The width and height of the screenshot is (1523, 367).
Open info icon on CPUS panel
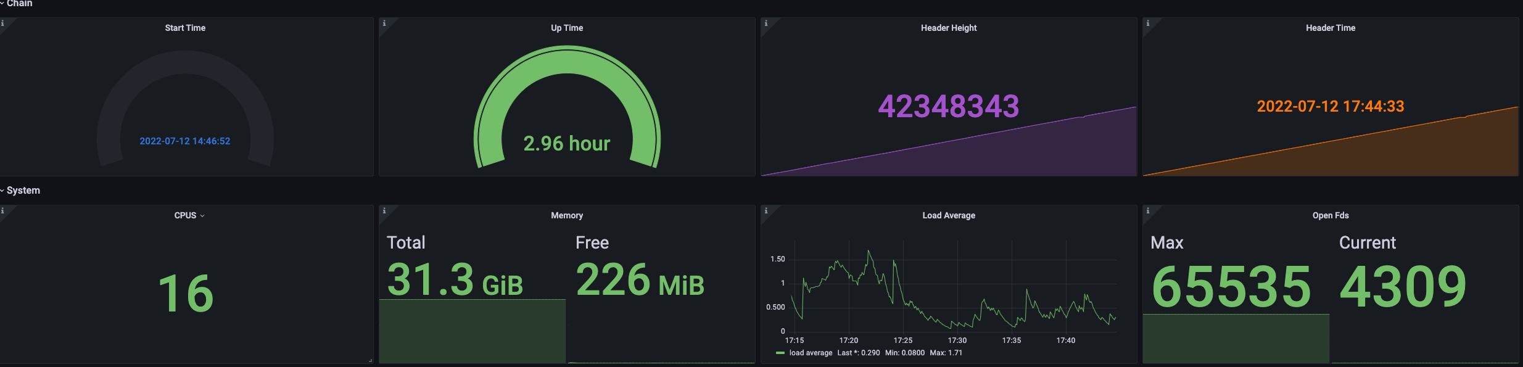pos(2,211)
